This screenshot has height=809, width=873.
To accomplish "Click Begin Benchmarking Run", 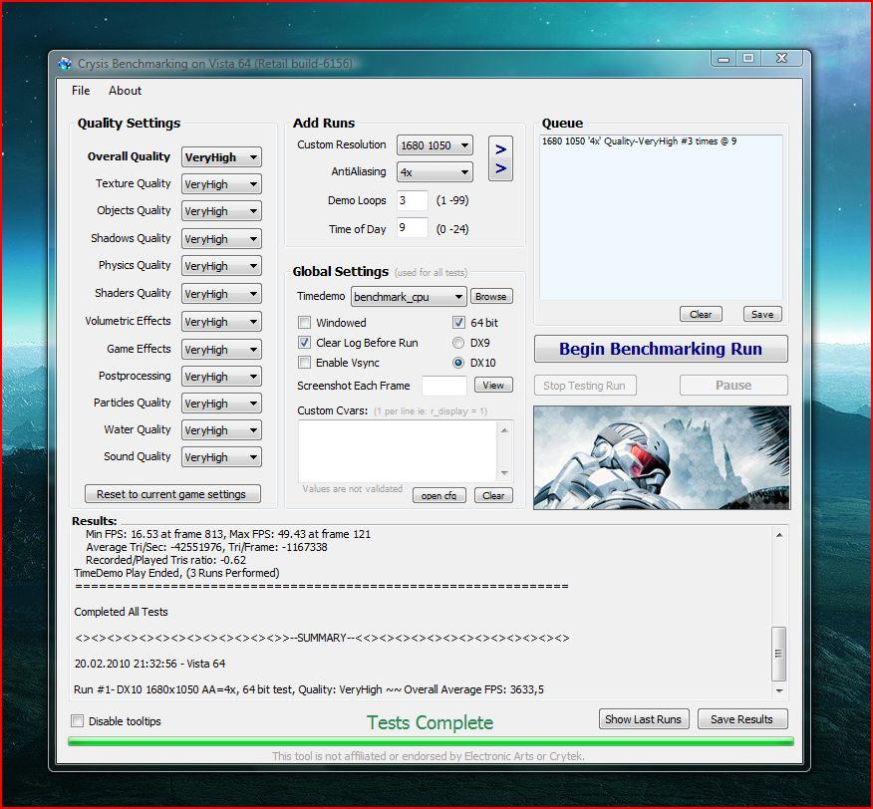I will point(661,349).
